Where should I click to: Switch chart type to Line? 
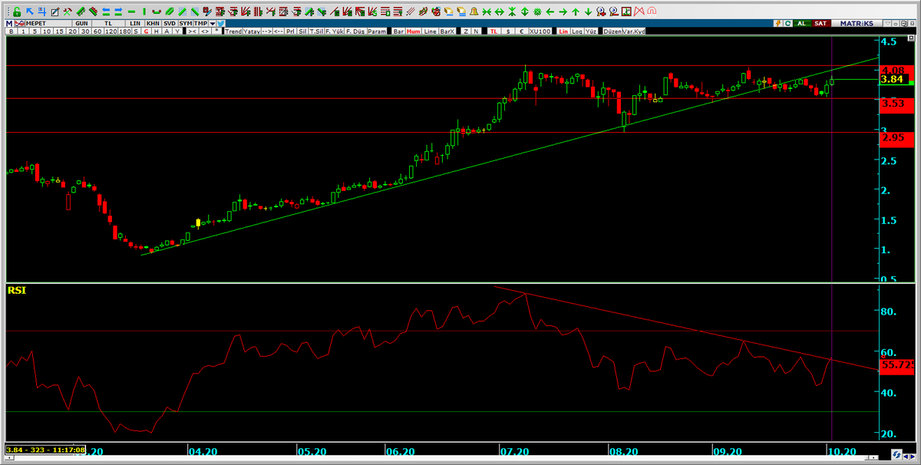coord(430,31)
